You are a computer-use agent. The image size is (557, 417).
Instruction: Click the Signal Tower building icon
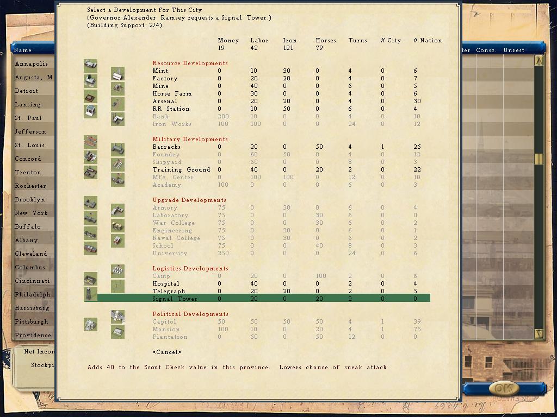pos(91,294)
